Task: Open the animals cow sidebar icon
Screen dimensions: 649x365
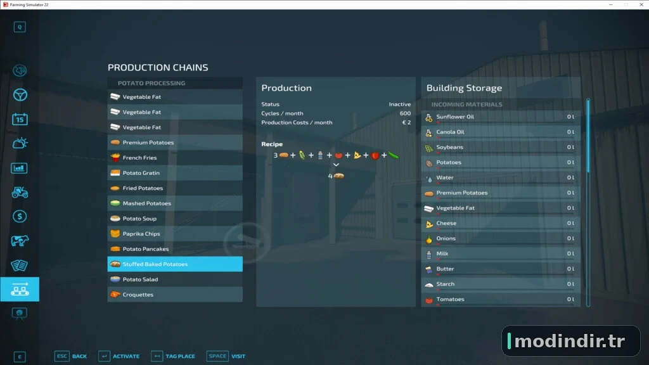Action: pos(20,241)
